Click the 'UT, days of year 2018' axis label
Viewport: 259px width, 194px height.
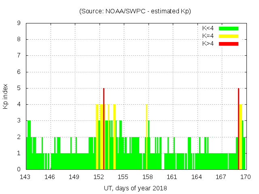135,188
